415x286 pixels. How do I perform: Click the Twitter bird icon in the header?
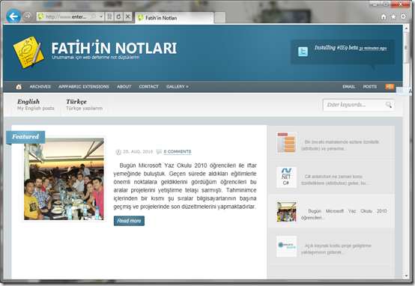click(x=303, y=52)
